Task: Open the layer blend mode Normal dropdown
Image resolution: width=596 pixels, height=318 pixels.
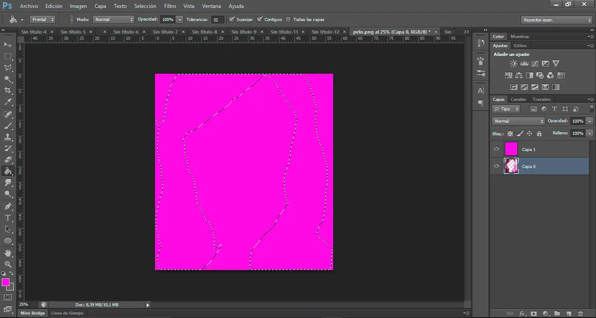Action: coord(518,121)
